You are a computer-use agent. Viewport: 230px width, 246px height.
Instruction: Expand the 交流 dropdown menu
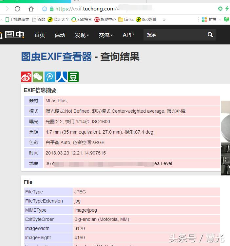106,35
